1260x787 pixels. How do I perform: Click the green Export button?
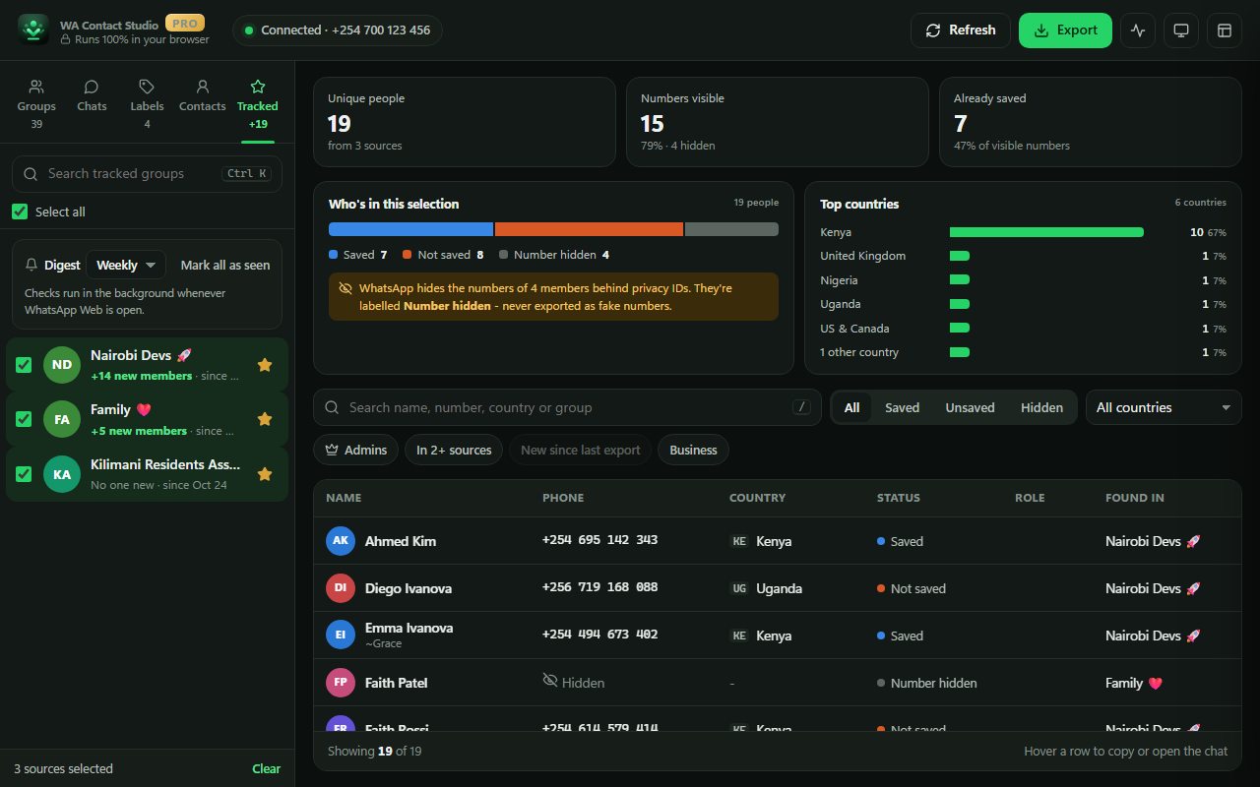click(x=1065, y=30)
